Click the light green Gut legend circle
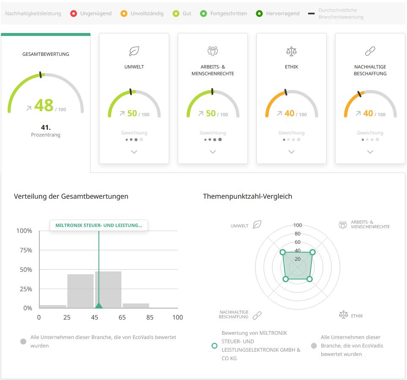Screen dimensions: 407x380 pyautogui.click(x=176, y=14)
